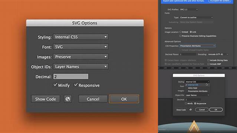This screenshot has height=133, width=237.
Task: Toggle Responsive checkbox in enlarged SVG Options dialog
Action: point(76,85)
